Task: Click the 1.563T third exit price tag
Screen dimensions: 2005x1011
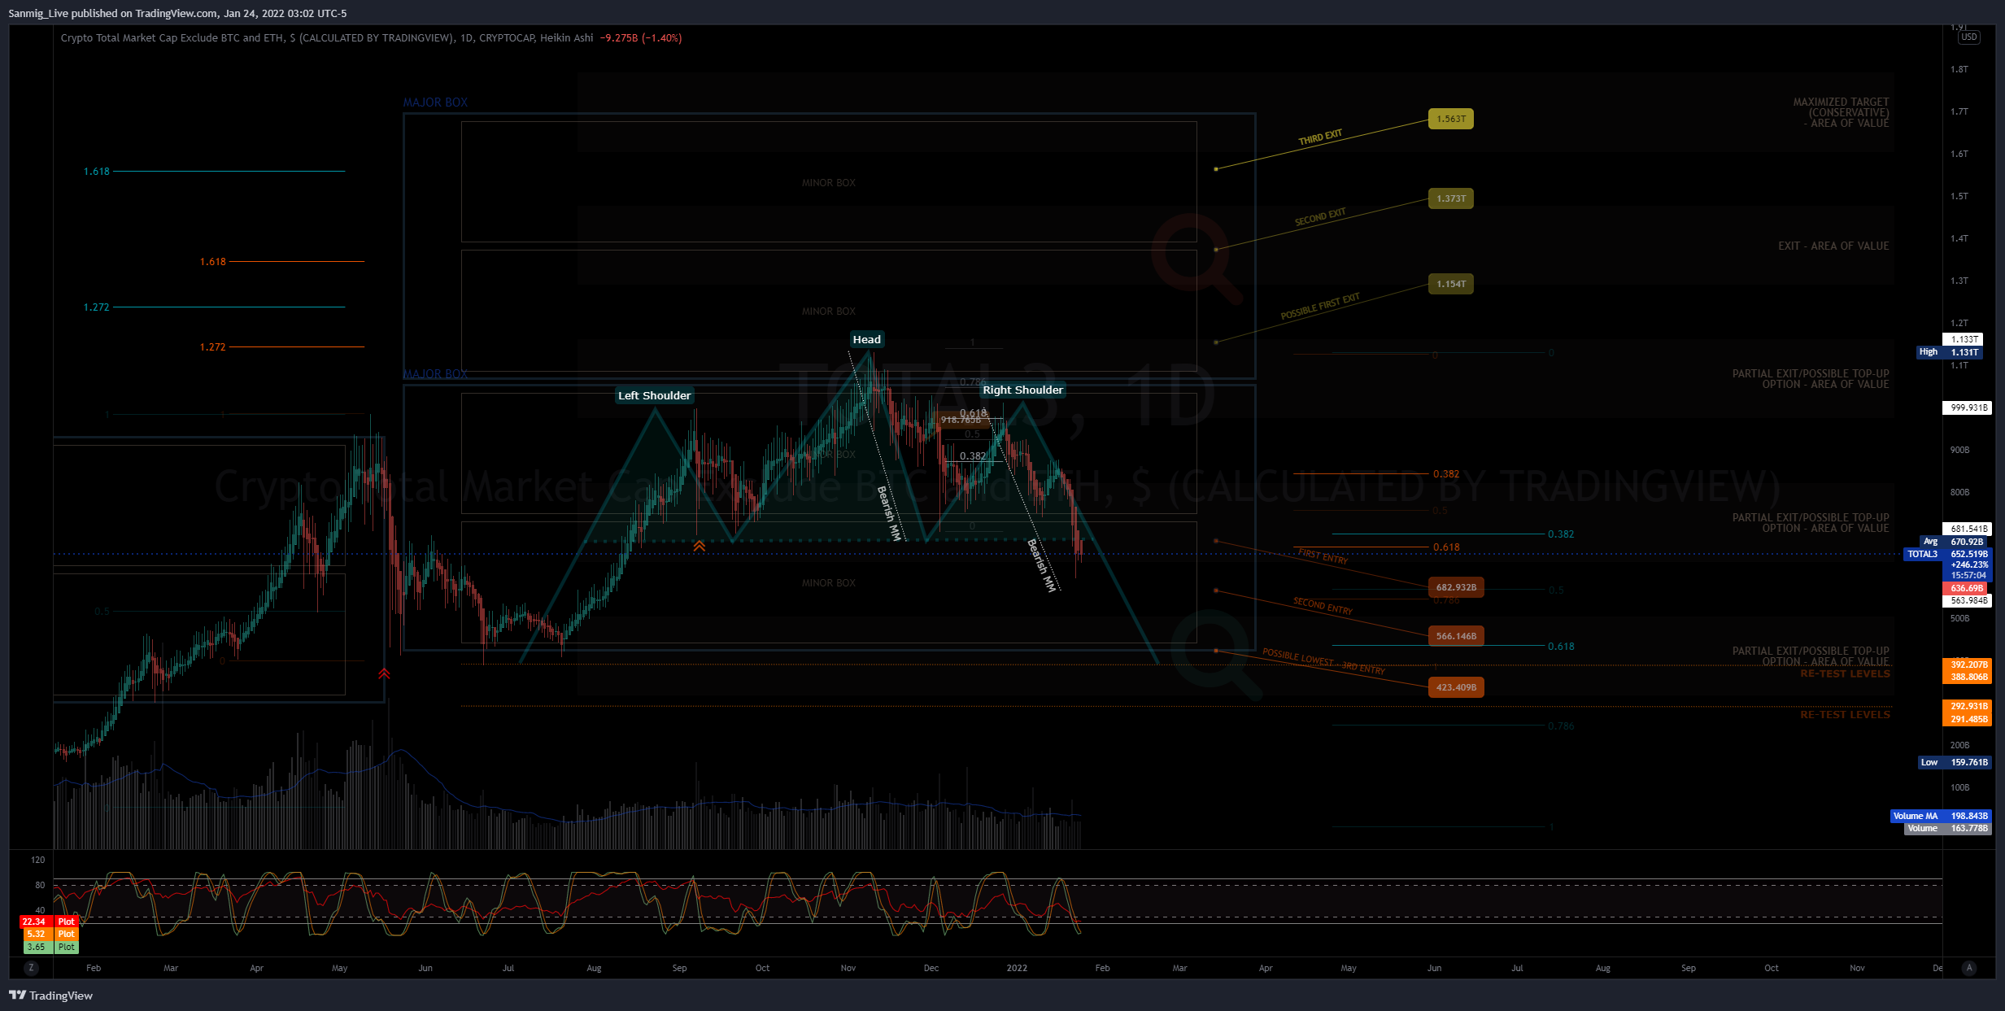Action: [x=1451, y=119]
